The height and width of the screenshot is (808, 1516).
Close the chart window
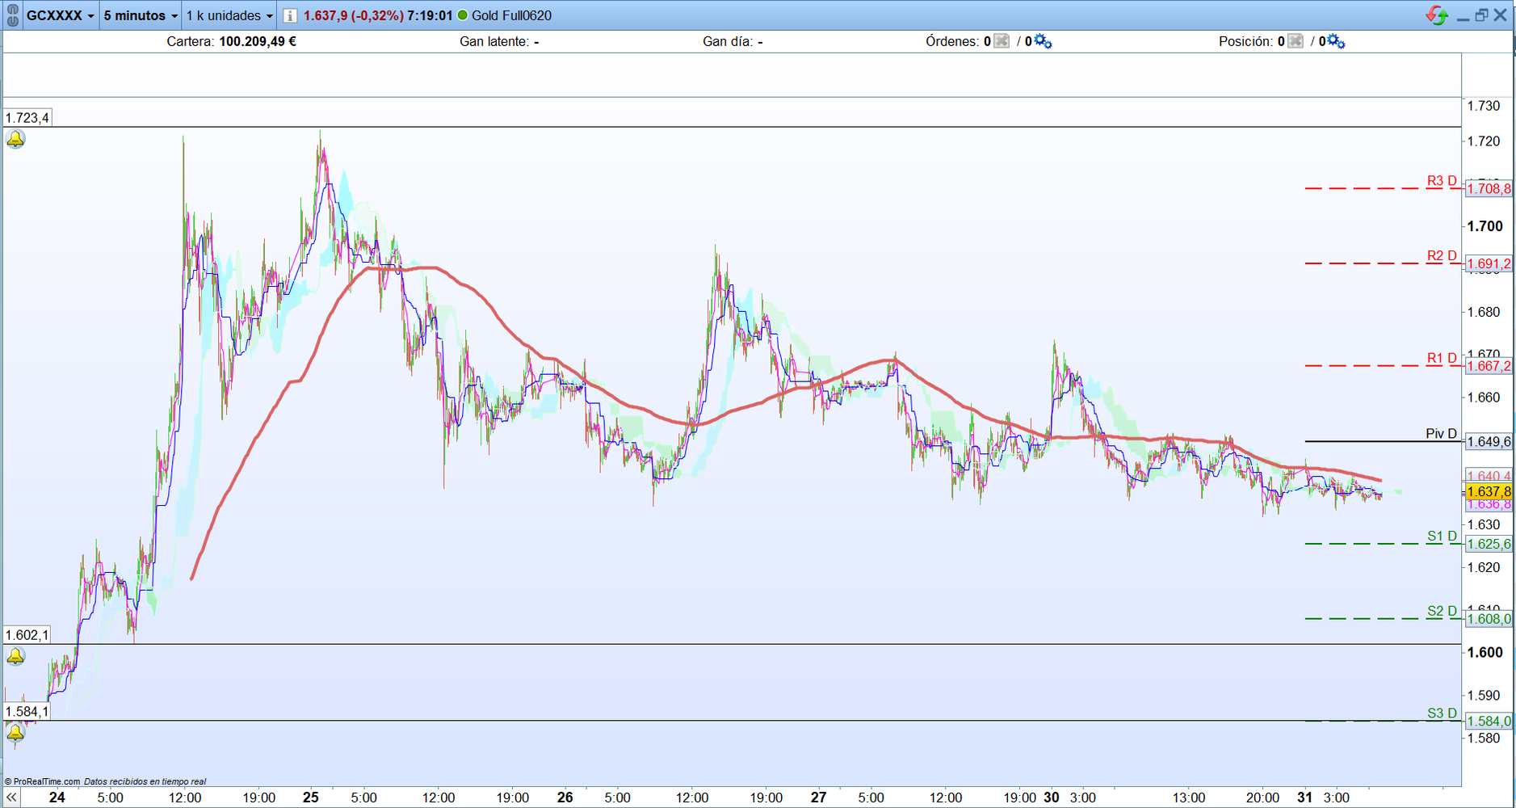click(x=1501, y=15)
